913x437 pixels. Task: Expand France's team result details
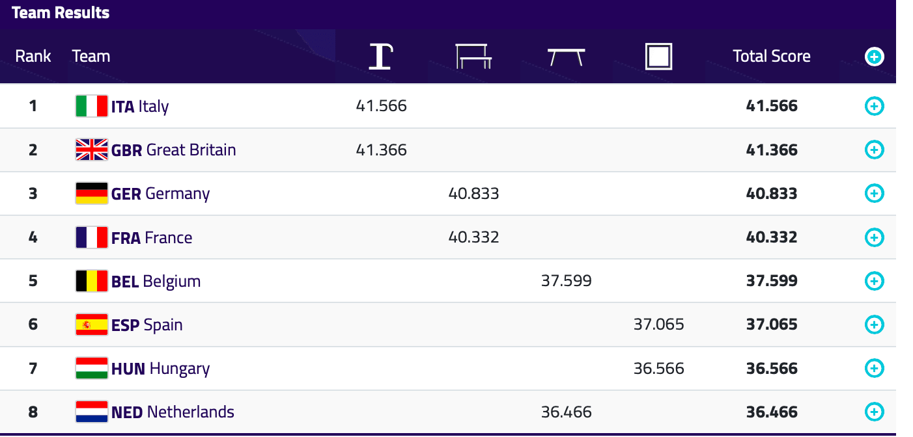coord(874,237)
